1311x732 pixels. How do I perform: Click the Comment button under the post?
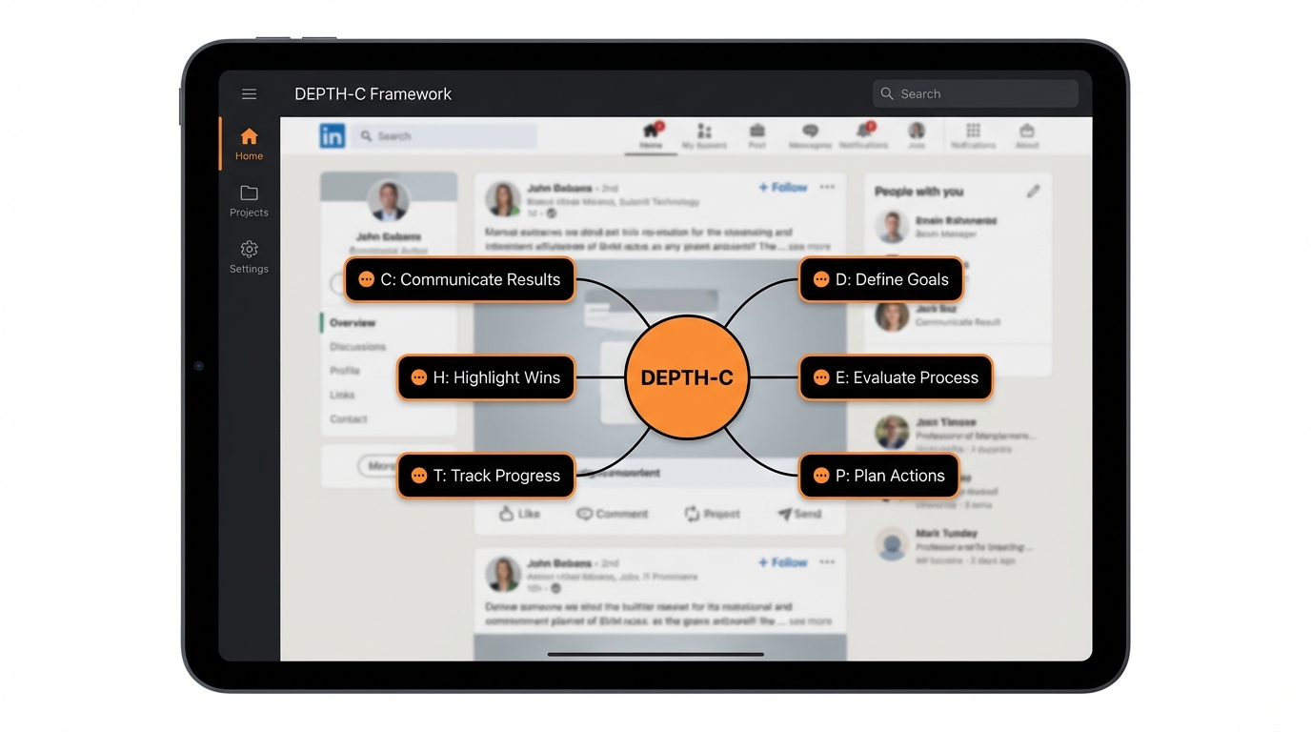pyautogui.click(x=612, y=514)
